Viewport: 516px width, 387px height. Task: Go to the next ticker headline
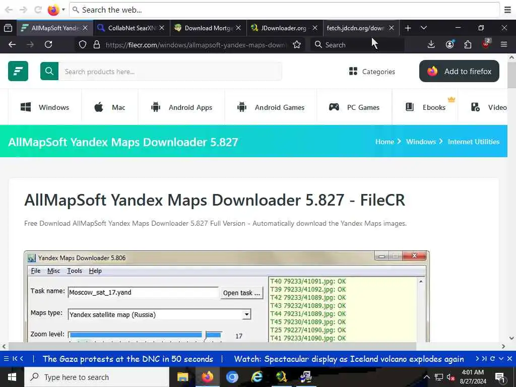tap(477, 358)
